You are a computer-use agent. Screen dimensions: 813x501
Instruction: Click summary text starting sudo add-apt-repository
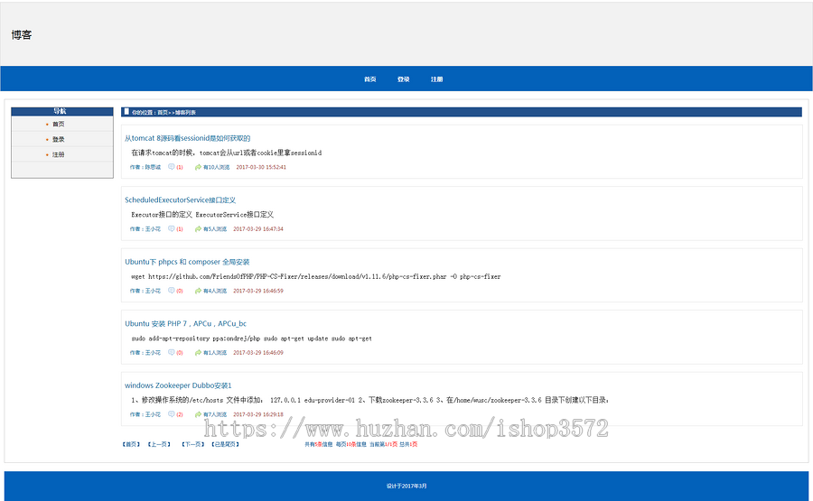click(x=251, y=339)
